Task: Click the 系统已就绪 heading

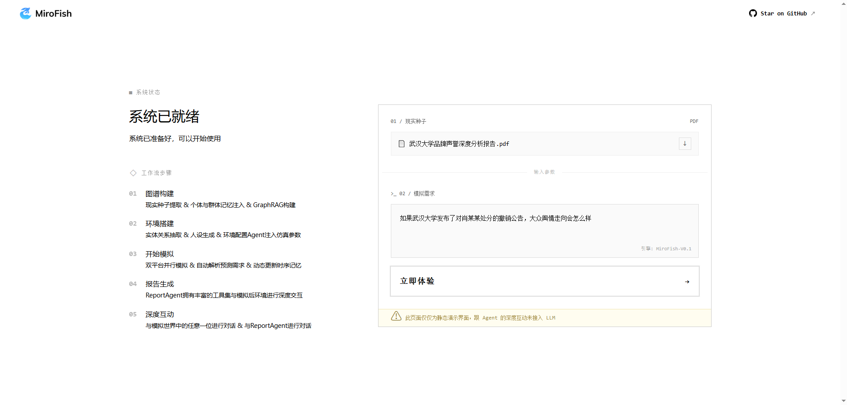Action: [x=164, y=117]
